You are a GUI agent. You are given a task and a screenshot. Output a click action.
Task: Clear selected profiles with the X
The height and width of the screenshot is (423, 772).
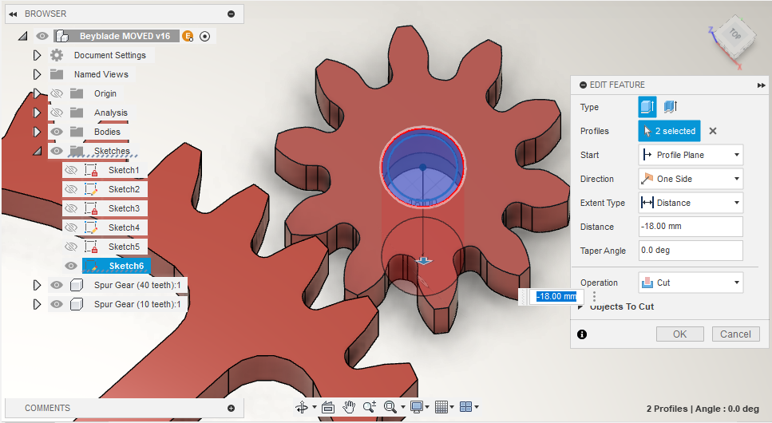pyautogui.click(x=712, y=131)
